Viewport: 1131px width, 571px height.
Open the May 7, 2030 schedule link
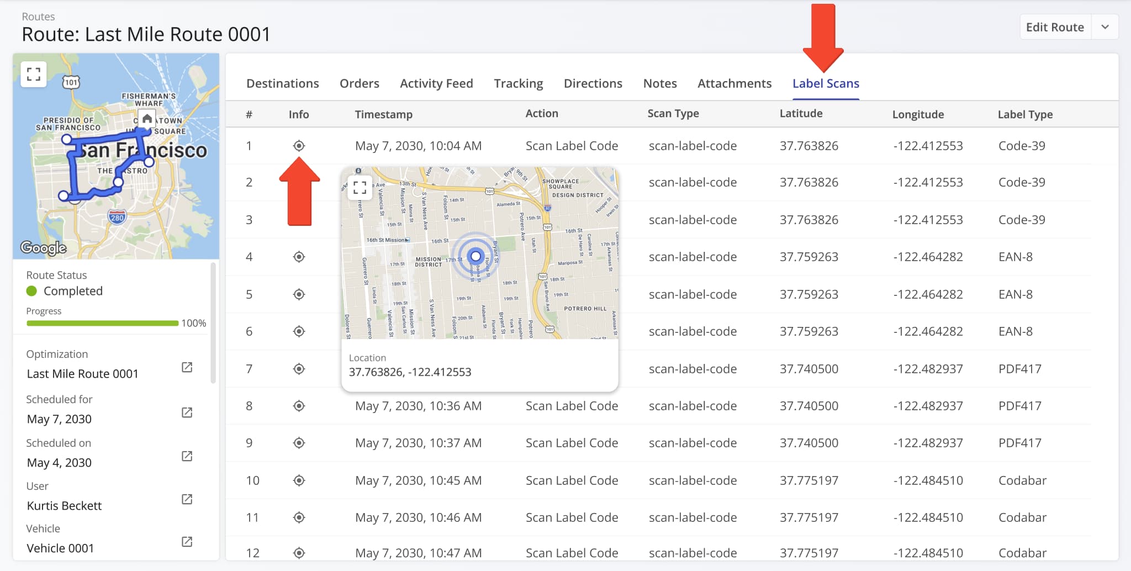187,412
